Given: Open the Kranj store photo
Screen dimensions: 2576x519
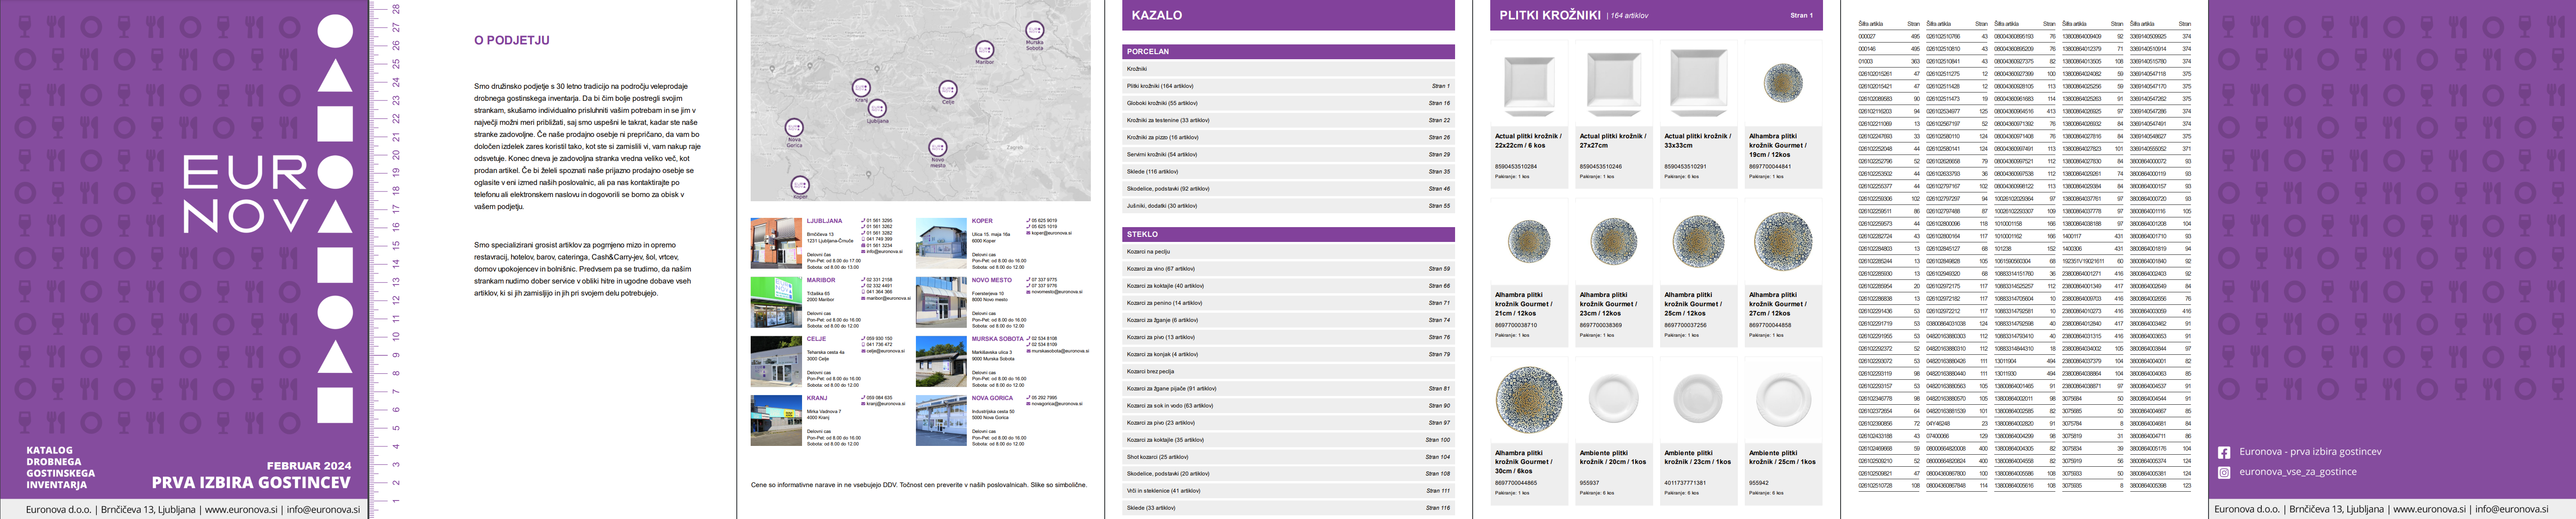Looking at the screenshot, I should 775,420.
